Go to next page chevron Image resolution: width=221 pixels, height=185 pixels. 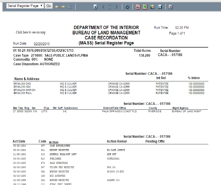click(116, 7)
